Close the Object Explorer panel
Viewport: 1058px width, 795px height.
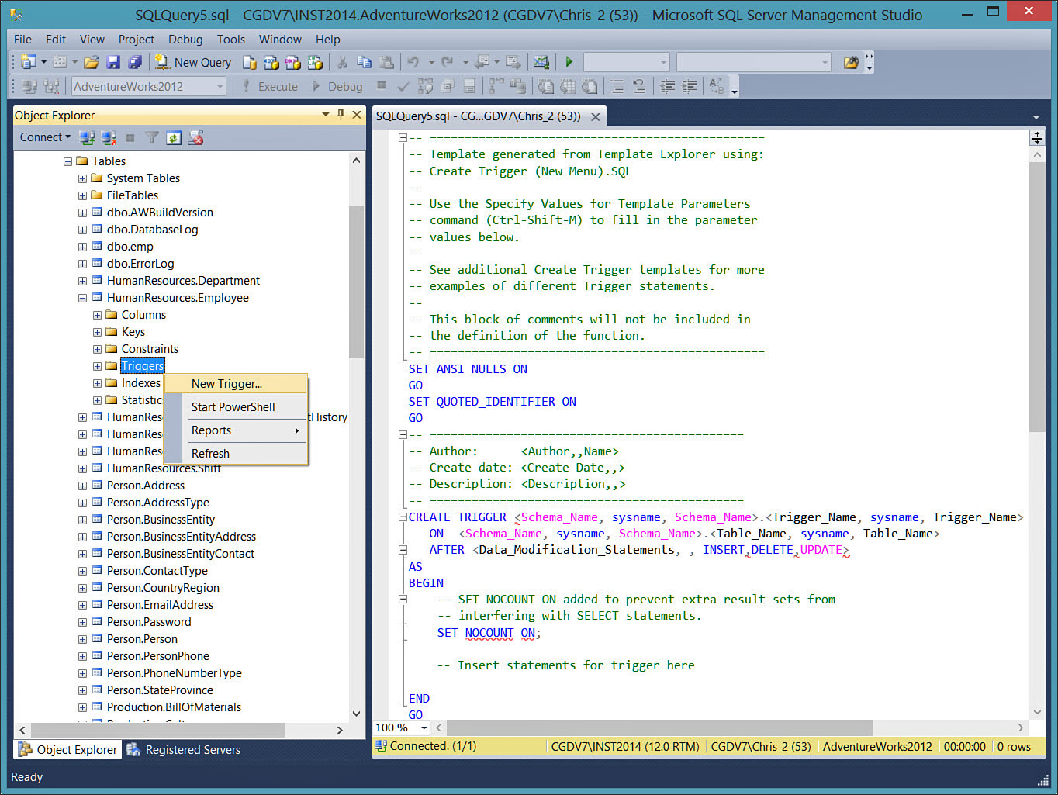pos(357,115)
